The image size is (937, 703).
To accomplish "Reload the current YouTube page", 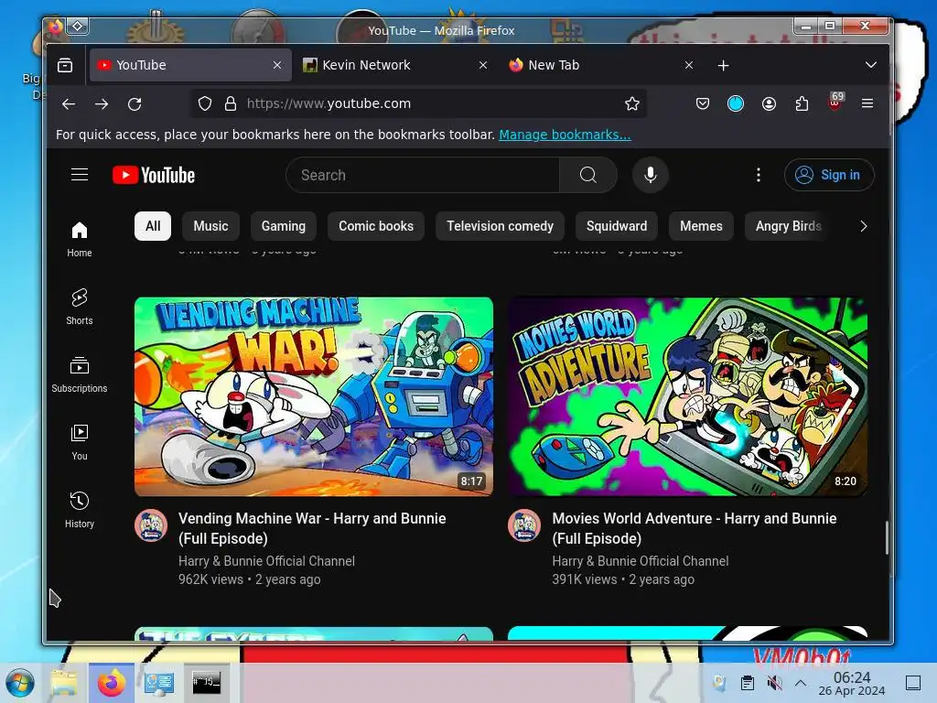I will pyautogui.click(x=135, y=104).
